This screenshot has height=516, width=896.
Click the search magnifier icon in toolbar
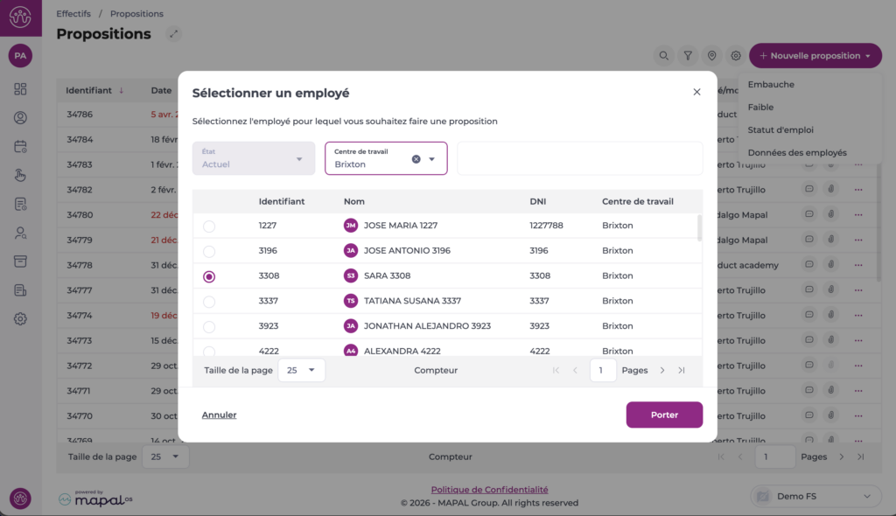tap(664, 56)
